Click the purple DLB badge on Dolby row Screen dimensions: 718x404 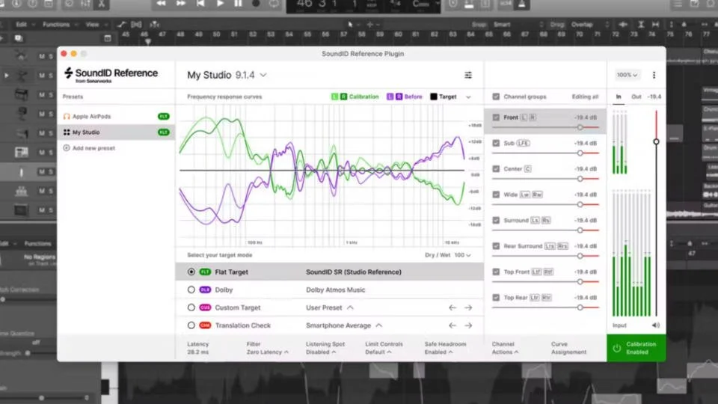pos(205,290)
